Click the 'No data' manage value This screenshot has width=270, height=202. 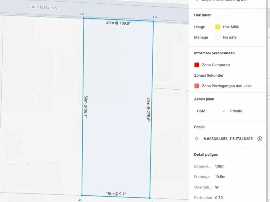coord(230,37)
